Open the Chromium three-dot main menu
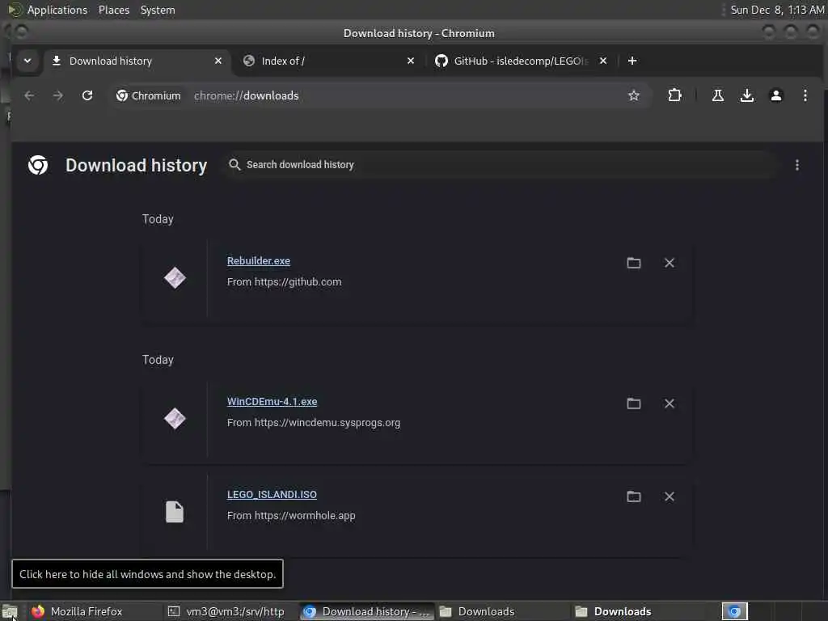The width and height of the screenshot is (828, 621). [x=805, y=95]
